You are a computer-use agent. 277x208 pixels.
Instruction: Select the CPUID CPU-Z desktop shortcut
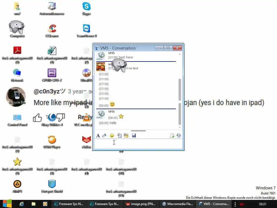[x=52, y=75]
